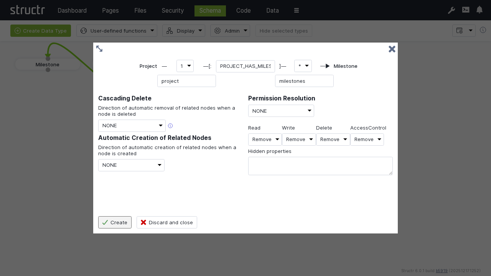Switch to the Pages tab
491x276 pixels.
110,11
